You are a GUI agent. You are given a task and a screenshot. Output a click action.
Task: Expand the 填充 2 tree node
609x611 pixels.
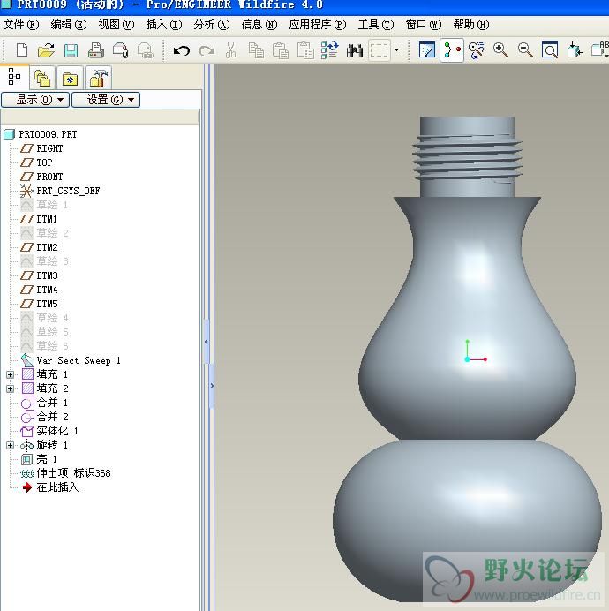click(10, 388)
